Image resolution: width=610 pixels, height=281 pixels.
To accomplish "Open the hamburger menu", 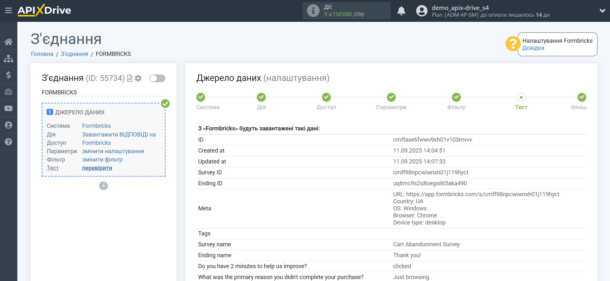I will tap(9, 11).
